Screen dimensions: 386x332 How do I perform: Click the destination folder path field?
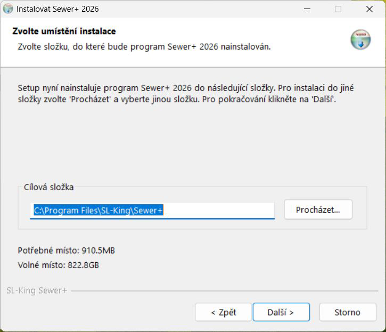(152, 210)
